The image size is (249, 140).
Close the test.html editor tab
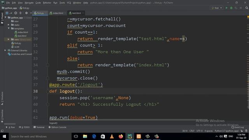pyautogui.click(x=83, y=13)
